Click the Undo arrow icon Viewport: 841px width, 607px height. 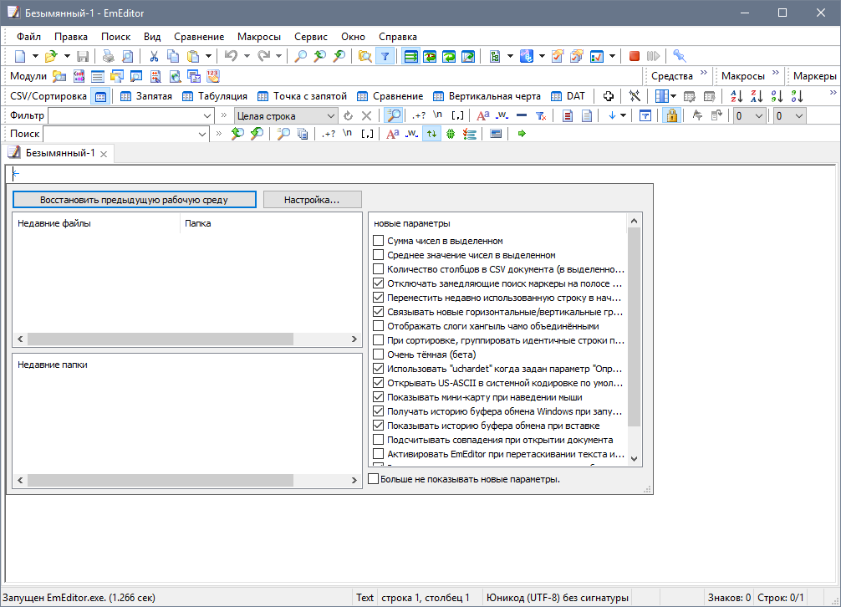point(232,56)
